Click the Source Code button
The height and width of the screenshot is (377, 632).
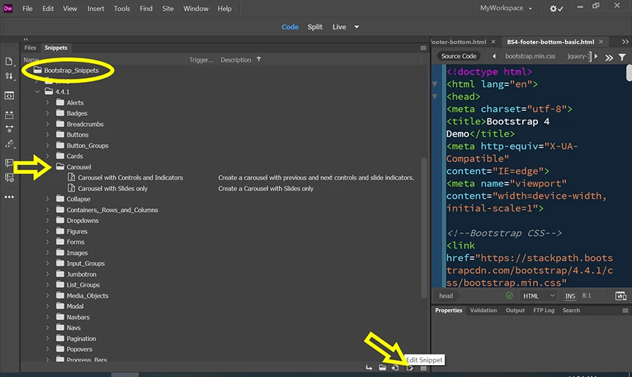(459, 56)
